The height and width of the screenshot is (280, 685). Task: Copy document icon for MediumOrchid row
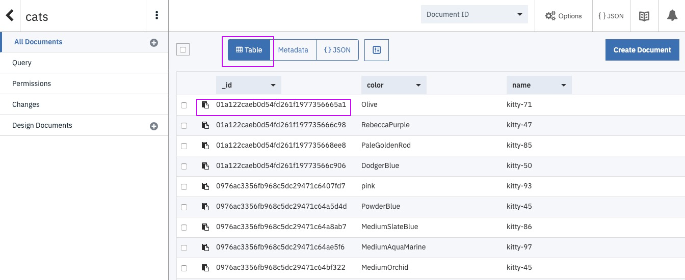pyautogui.click(x=205, y=268)
